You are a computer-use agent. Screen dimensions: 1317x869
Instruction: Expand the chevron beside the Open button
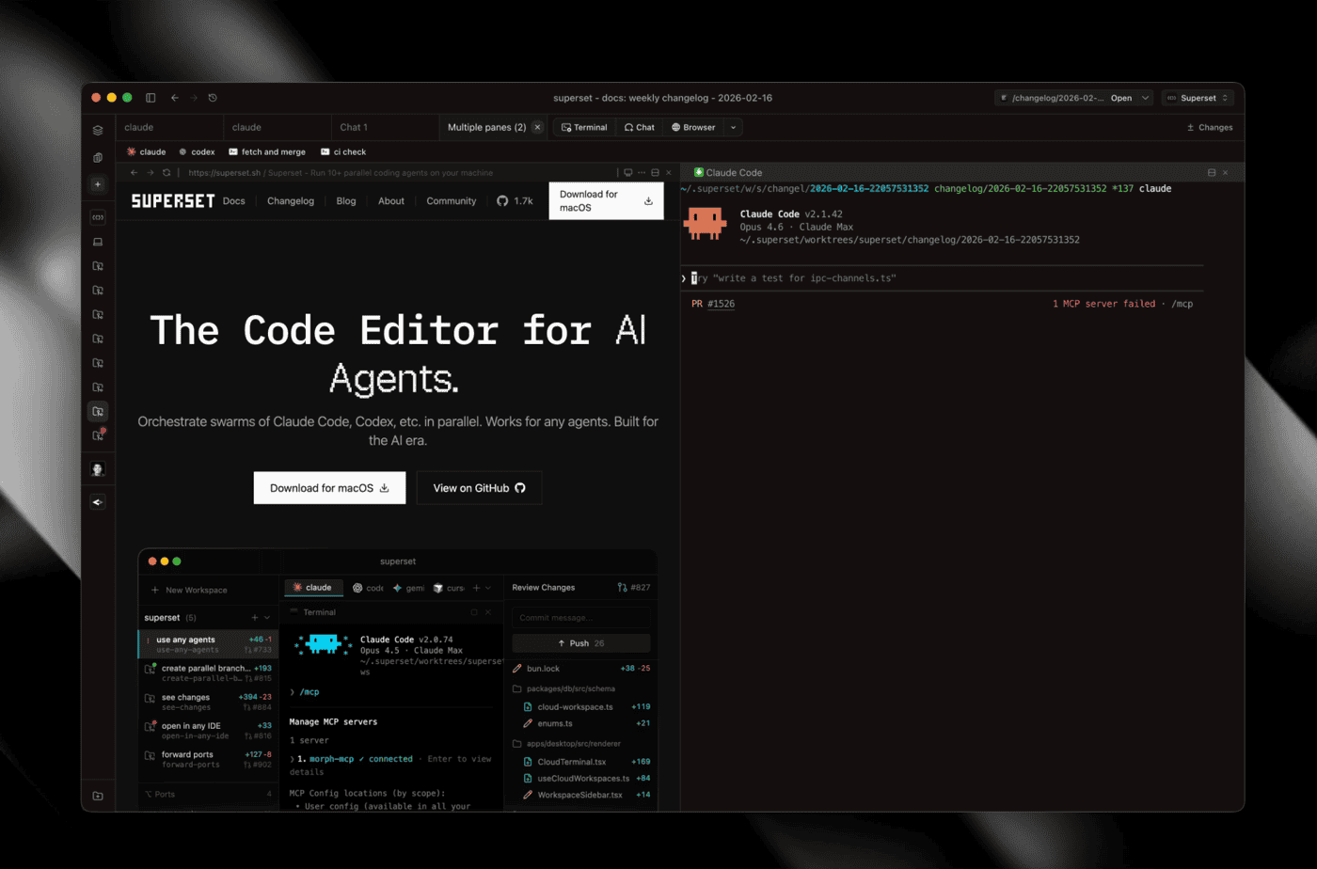(1145, 98)
